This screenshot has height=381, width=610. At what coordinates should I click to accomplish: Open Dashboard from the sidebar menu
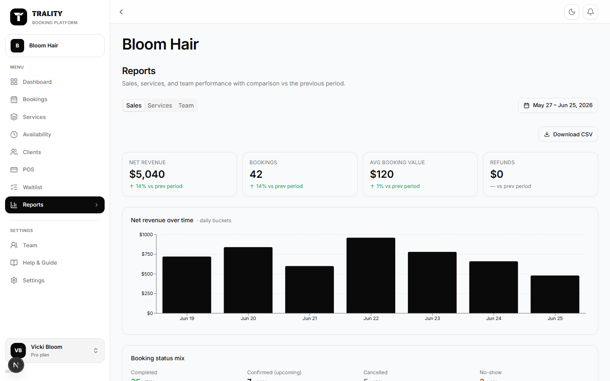click(x=55, y=82)
